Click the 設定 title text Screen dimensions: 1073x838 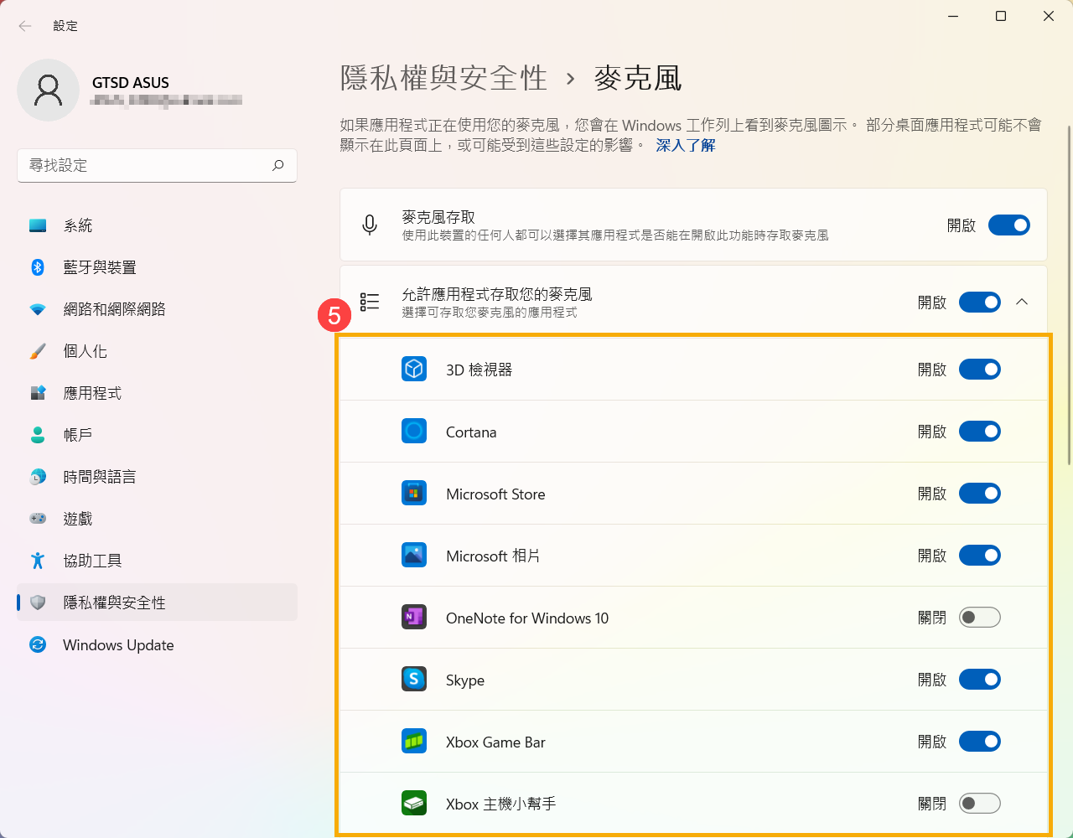(65, 26)
